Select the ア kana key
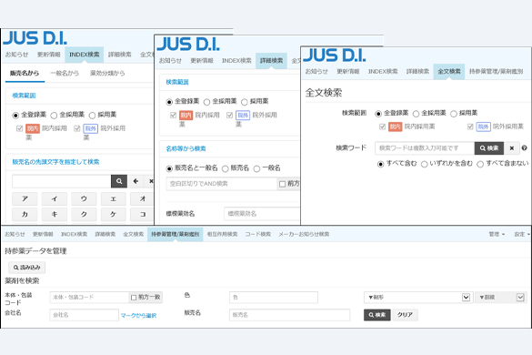532x355 pixels. pos(25,198)
